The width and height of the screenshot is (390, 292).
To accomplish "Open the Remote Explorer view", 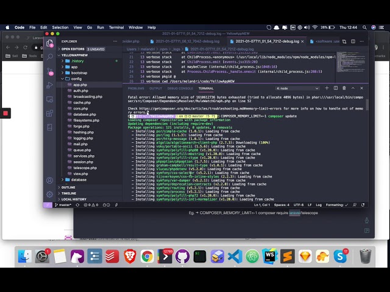I will (50, 99).
